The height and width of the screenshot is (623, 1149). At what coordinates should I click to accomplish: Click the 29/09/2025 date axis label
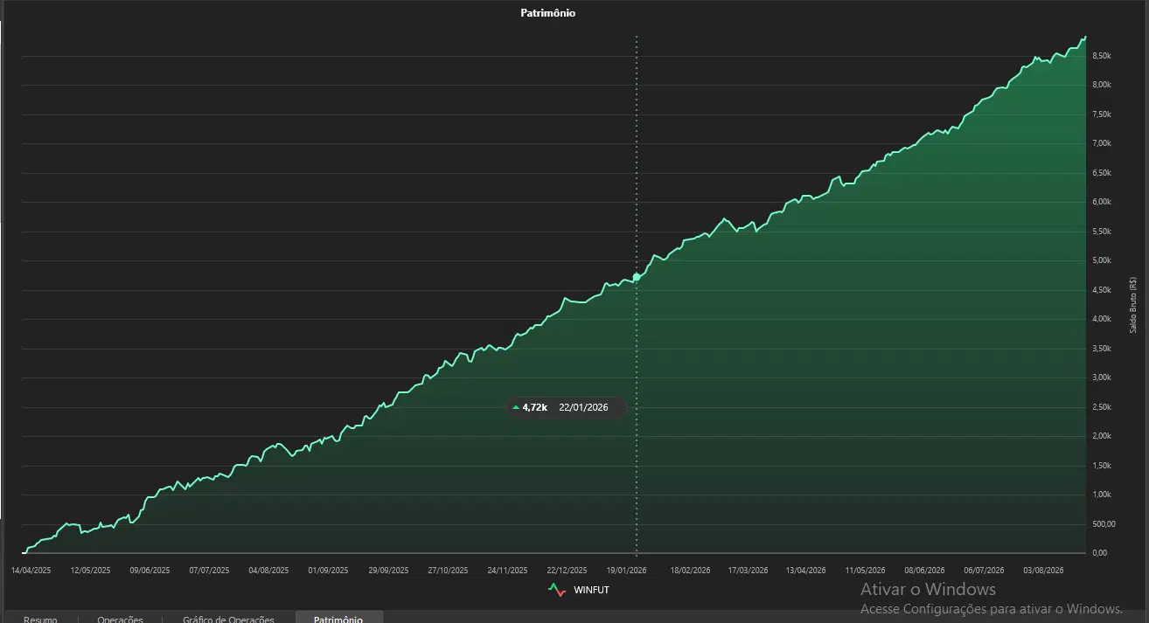(x=388, y=570)
